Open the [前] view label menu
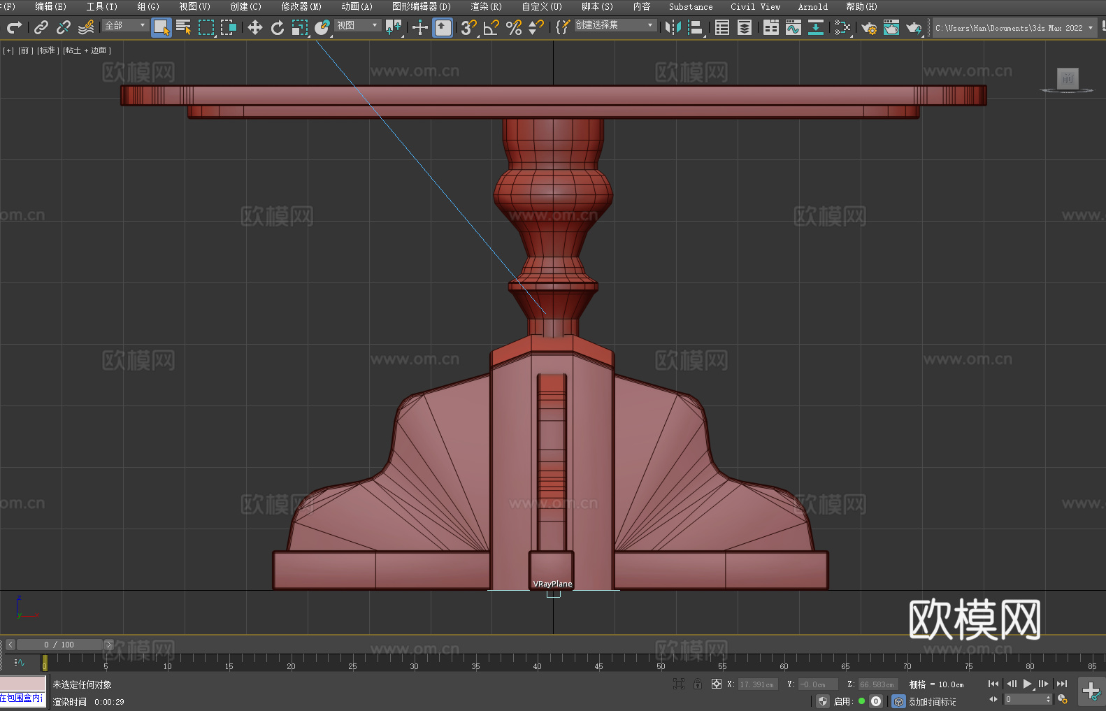Screen dimensions: 1106x711 [x=25, y=50]
